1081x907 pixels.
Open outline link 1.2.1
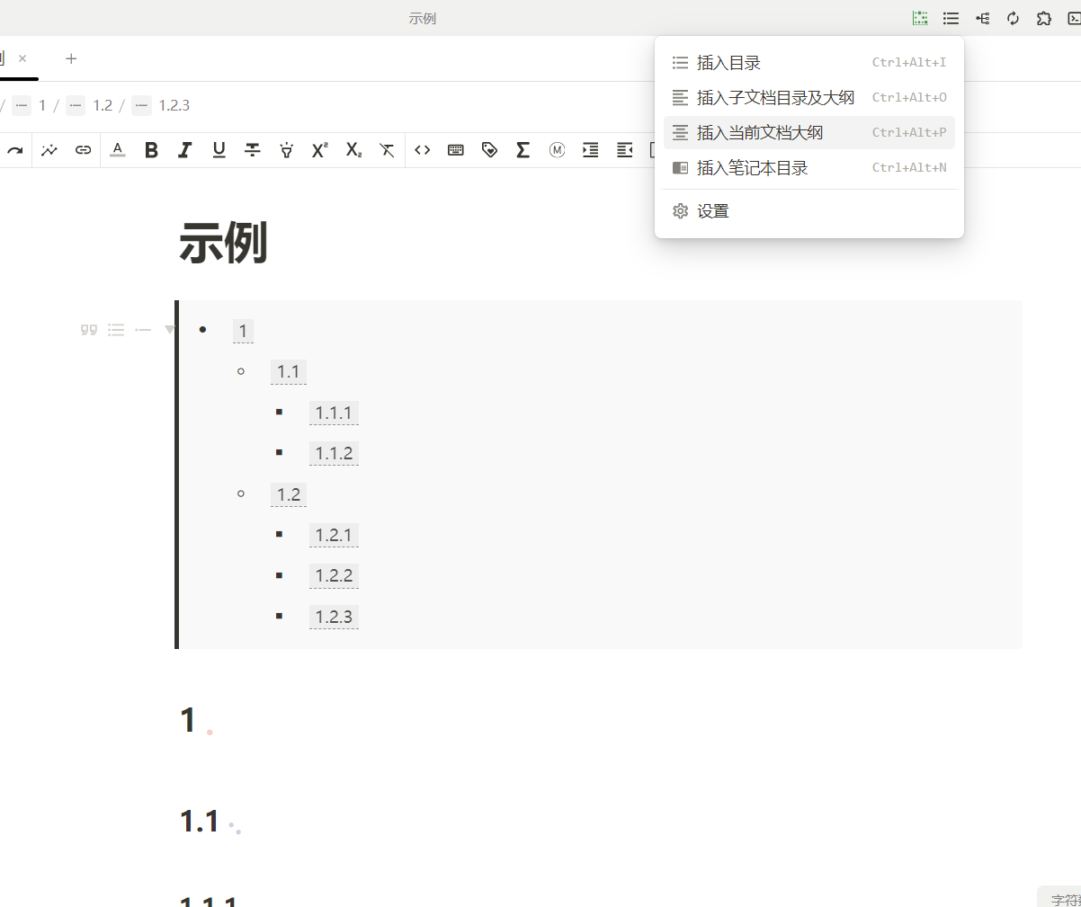(334, 536)
